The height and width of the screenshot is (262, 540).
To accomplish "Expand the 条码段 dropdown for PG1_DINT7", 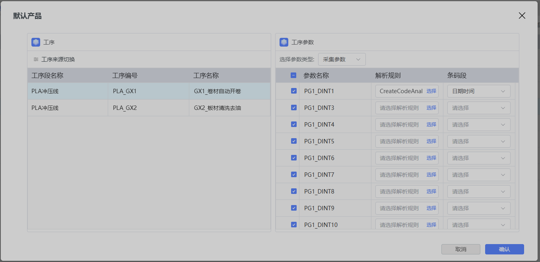I will pos(478,175).
